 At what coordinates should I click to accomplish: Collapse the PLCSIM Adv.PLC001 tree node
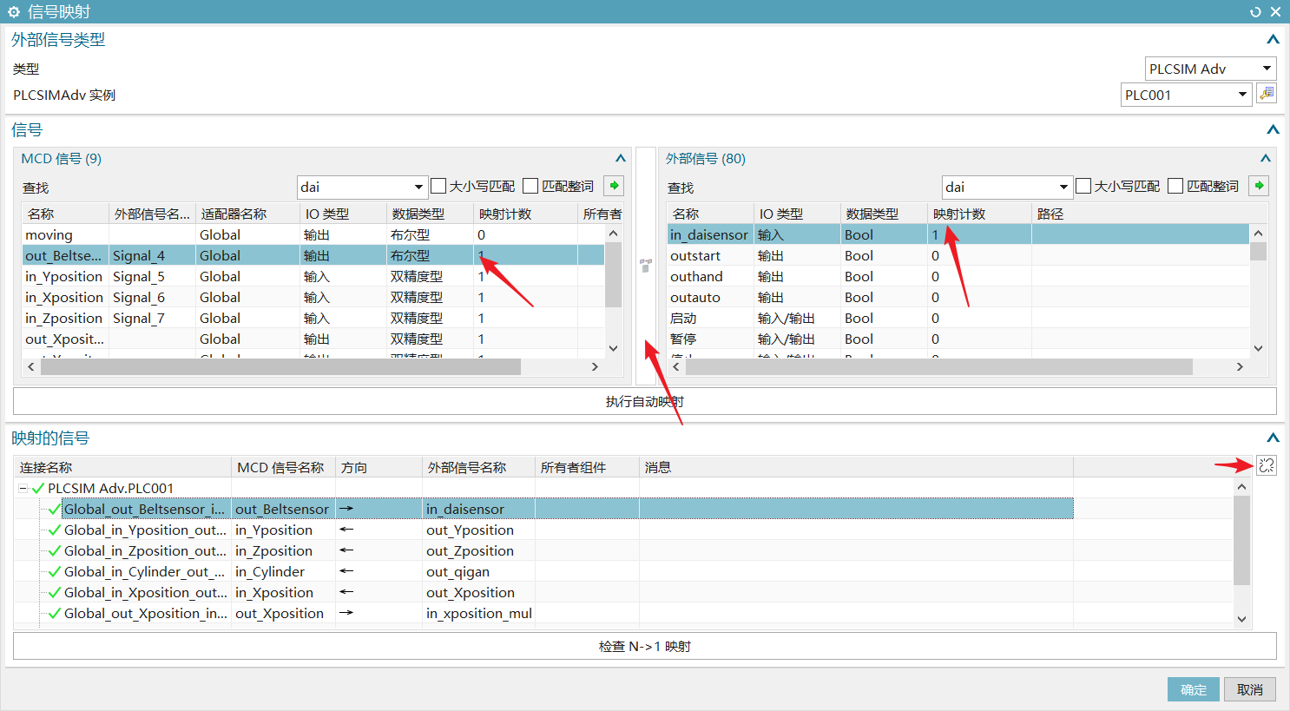(23, 488)
